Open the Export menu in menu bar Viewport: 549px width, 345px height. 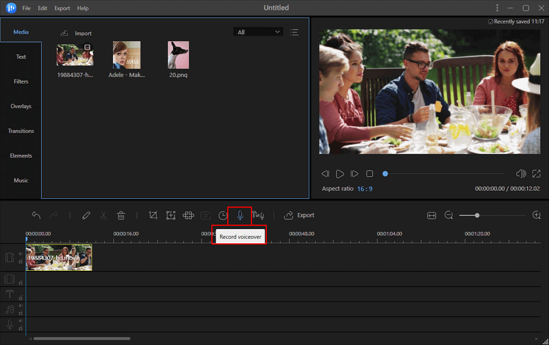coord(61,8)
